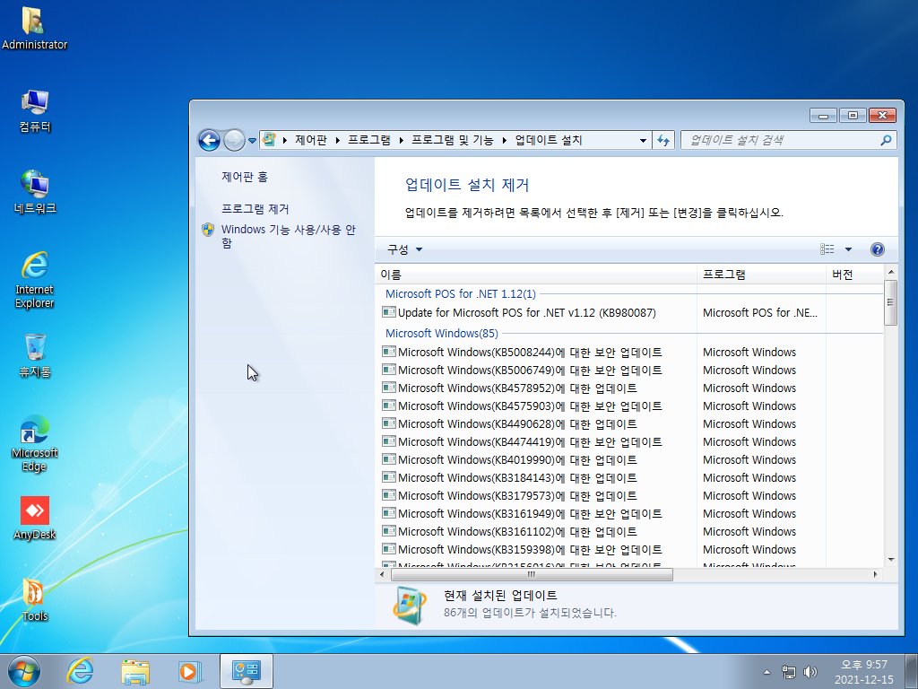The image size is (918, 689).
Task: Refresh the update list
Action: point(663,140)
